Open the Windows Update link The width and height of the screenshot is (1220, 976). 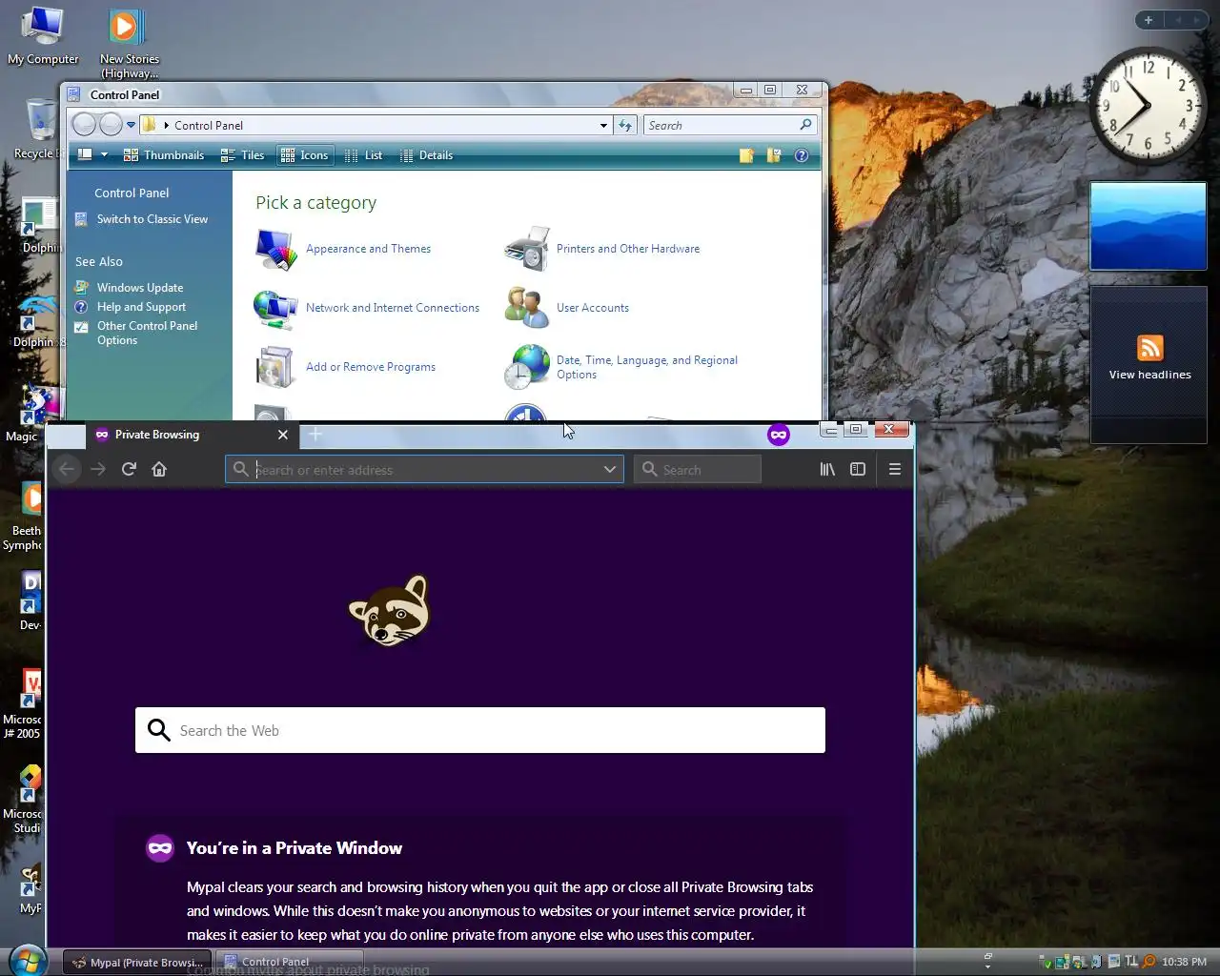point(140,288)
